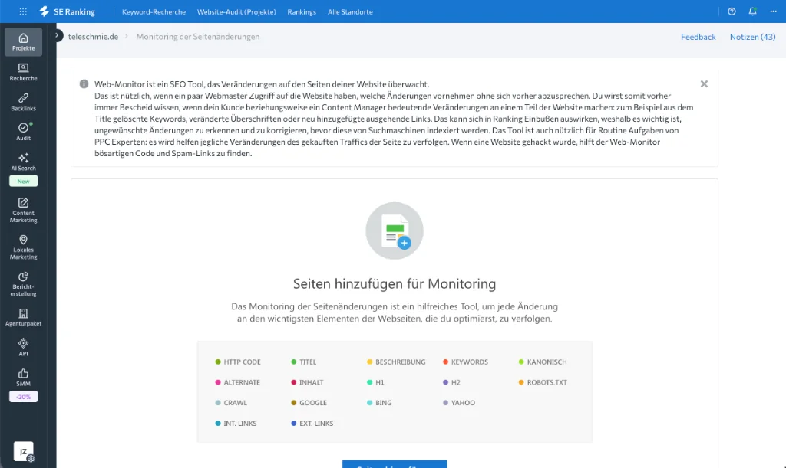Select Alle Standorte menu item
Image resolution: width=786 pixels, height=468 pixels.
(x=350, y=12)
